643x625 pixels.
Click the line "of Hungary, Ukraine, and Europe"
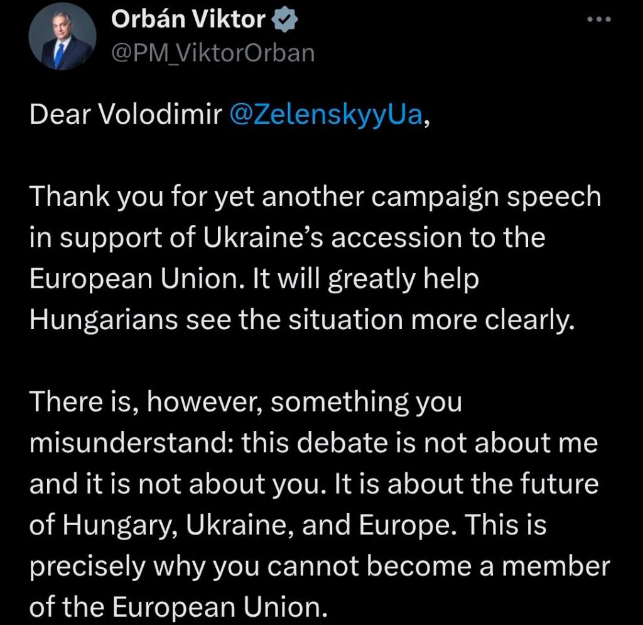click(288, 525)
